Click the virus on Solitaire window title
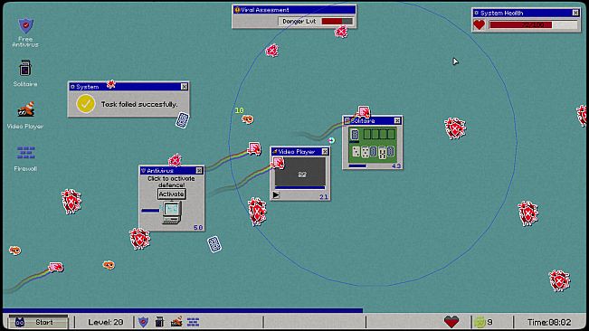The height and width of the screenshot is (331, 589). coord(363,112)
